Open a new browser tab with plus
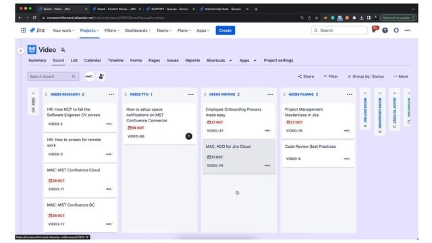Screen dimensions: 432x243 pyautogui.click(x=256, y=9)
